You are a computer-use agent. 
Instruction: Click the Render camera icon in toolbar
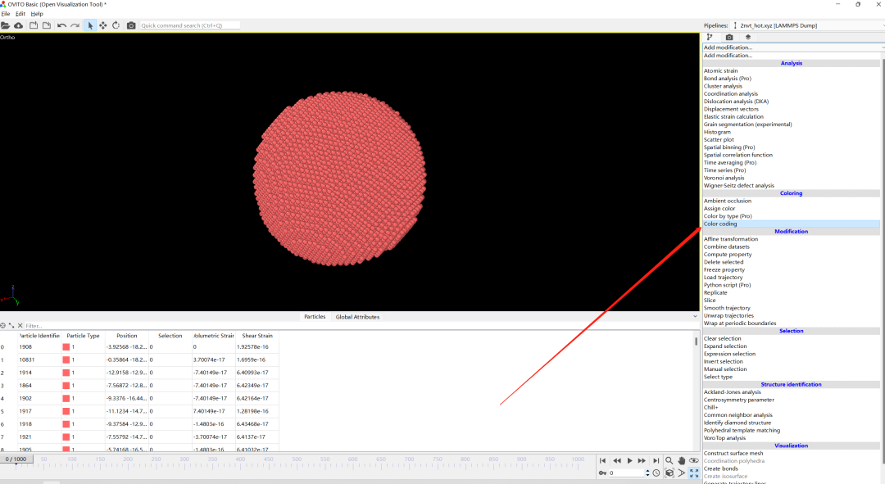(131, 25)
